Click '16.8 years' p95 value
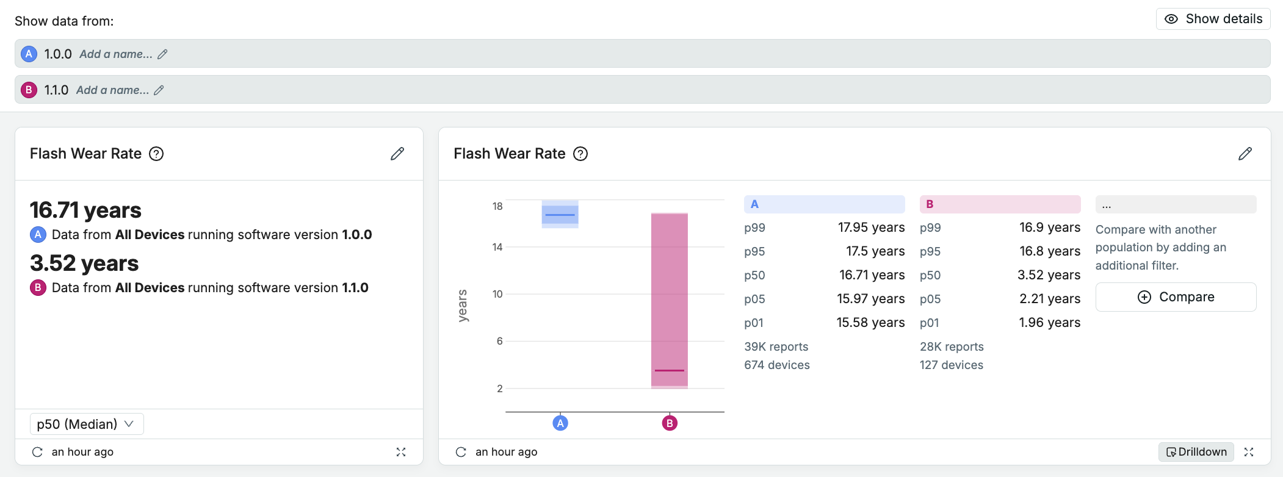This screenshot has width=1283, height=477. coord(1050,251)
